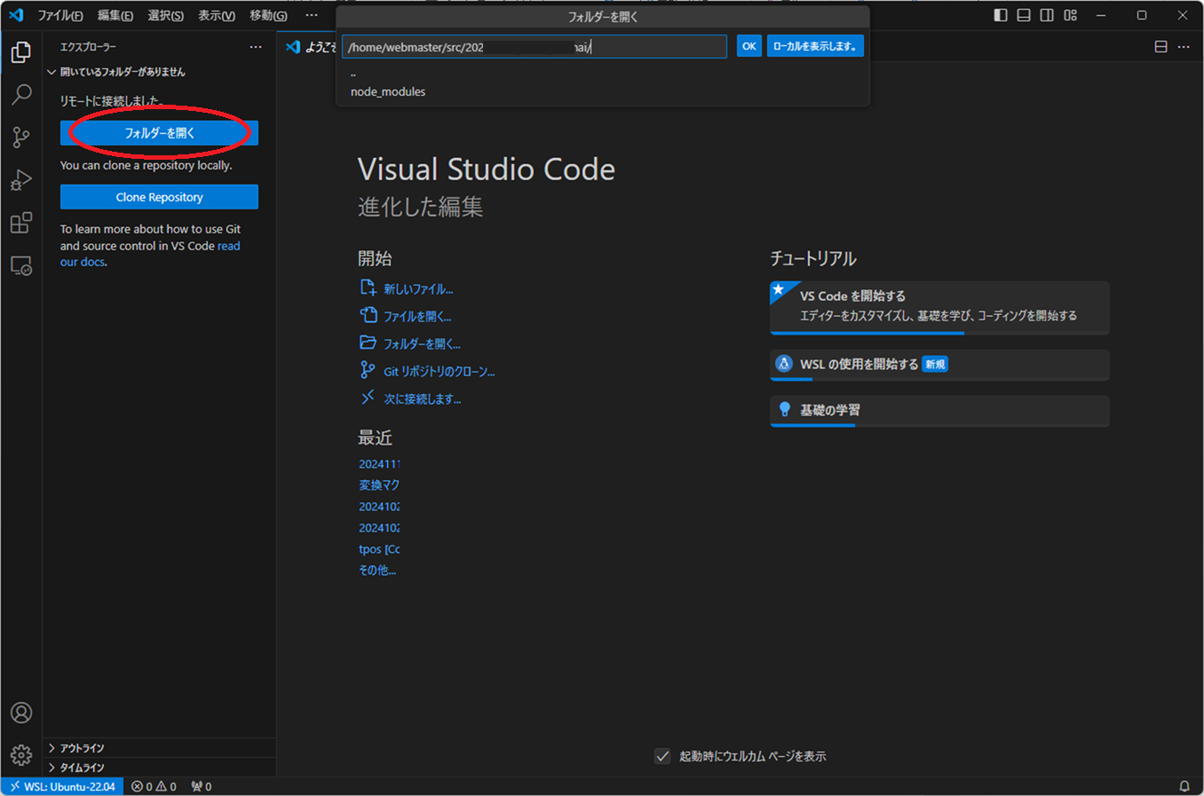The width and height of the screenshot is (1204, 796).
Task: Click the notifications bell in status bar
Action: pos(1184,786)
